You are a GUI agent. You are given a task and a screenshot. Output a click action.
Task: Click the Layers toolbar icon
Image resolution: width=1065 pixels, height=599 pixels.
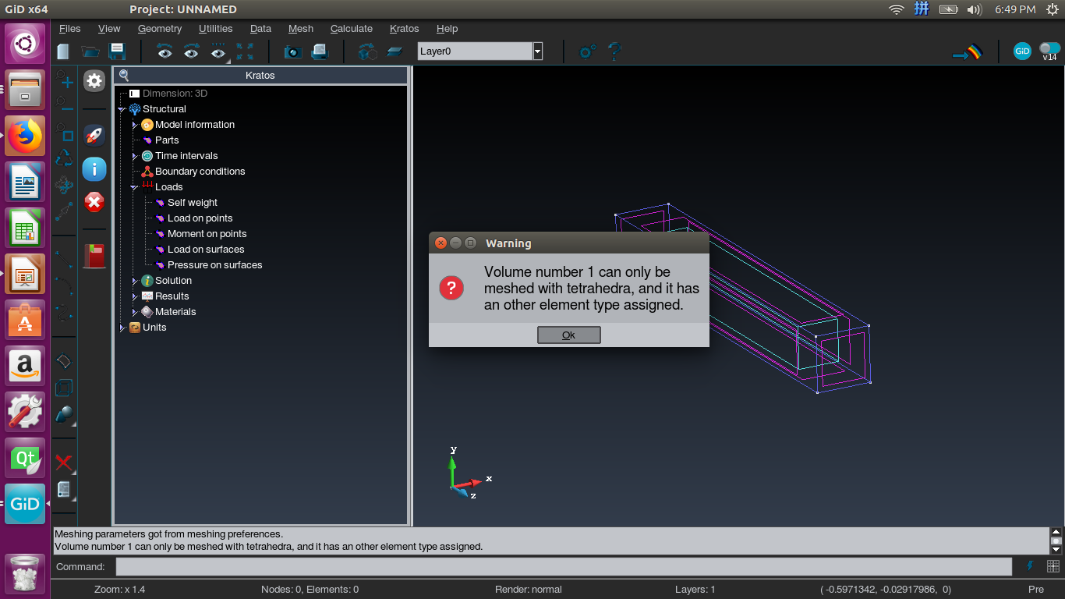[395, 51]
